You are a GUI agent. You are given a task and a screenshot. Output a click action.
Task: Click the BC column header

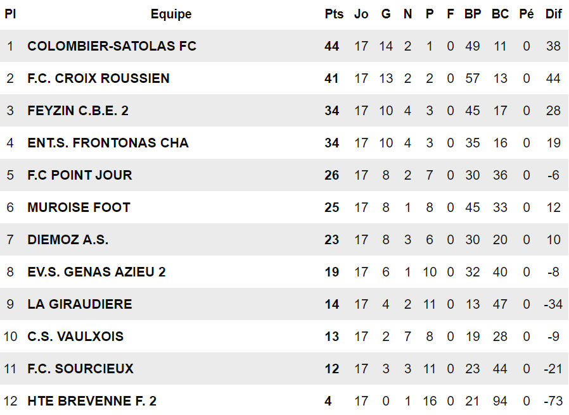click(x=500, y=14)
